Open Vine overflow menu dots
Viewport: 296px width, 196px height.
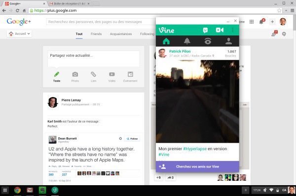coord(232,30)
